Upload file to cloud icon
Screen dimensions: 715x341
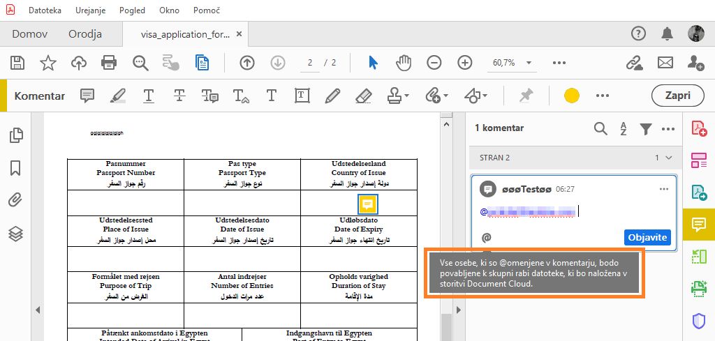click(x=79, y=63)
